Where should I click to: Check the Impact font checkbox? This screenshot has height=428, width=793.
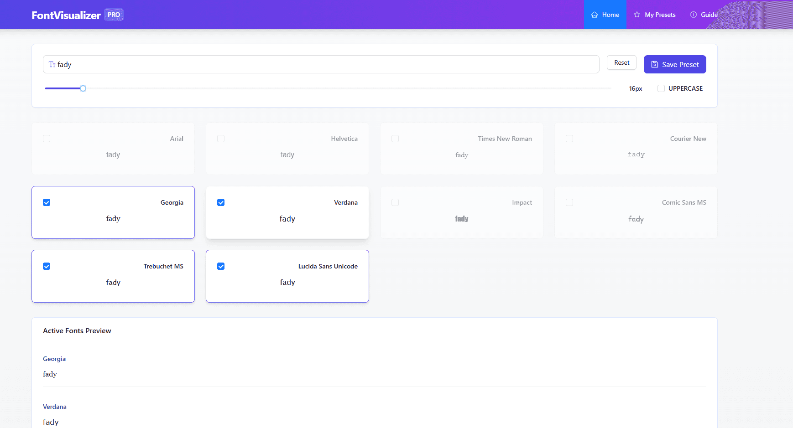[395, 202]
